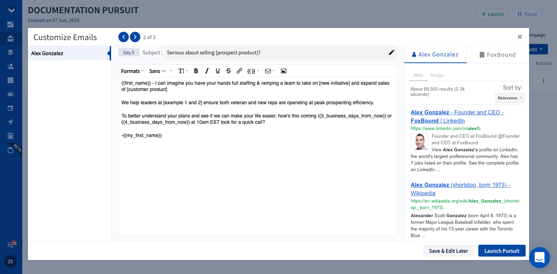
Task: Open the team group sidebar icon
Action: click(10, 94)
